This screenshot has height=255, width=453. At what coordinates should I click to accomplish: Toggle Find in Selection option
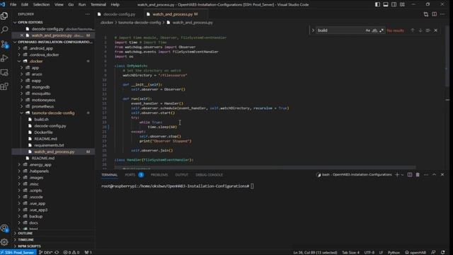(x=428, y=30)
